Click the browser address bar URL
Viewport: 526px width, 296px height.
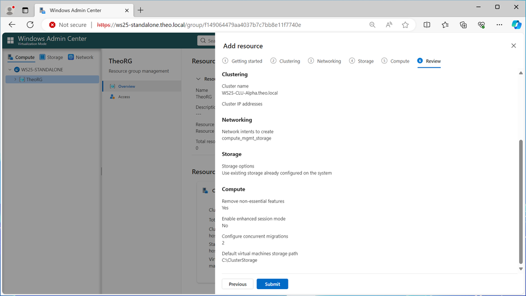point(199,25)
